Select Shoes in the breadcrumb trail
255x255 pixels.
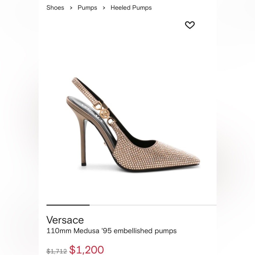55,8
